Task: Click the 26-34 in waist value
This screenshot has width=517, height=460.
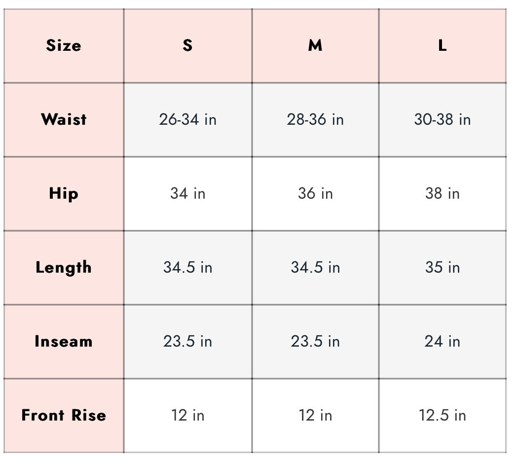Action: 187,119
